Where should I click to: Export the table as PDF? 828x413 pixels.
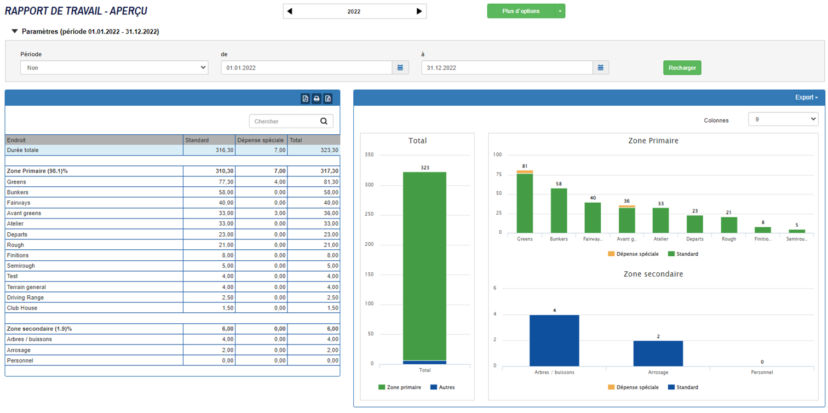coord(304,99)
